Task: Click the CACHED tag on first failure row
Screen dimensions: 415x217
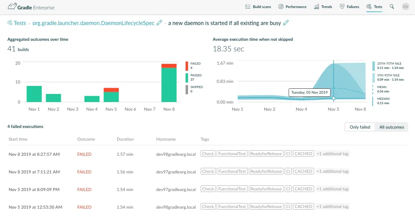Action: [x=303, y=153]
